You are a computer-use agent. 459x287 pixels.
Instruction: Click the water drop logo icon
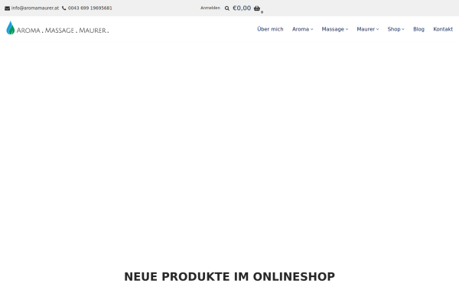(11, 28)
